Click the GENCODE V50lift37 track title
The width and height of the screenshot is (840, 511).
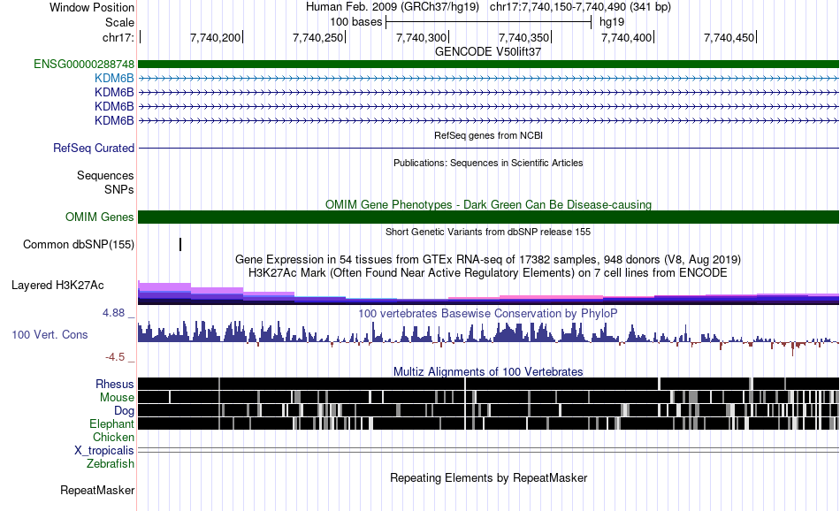(488, 51)
